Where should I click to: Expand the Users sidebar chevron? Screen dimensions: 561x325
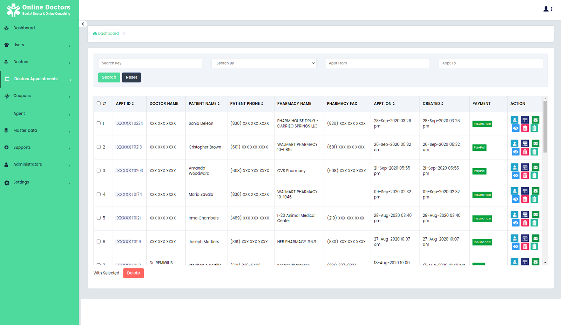pyautogui.click(x=69, y=46)
